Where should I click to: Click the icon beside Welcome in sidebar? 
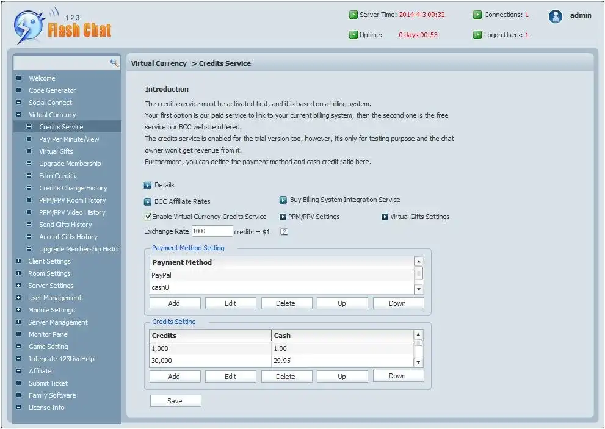[18, 78]
